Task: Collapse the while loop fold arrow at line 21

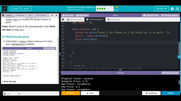Action: pyautogui.click(x=65, y=30)
